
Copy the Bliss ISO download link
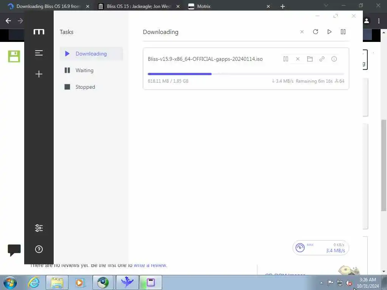tap(322, 59)
